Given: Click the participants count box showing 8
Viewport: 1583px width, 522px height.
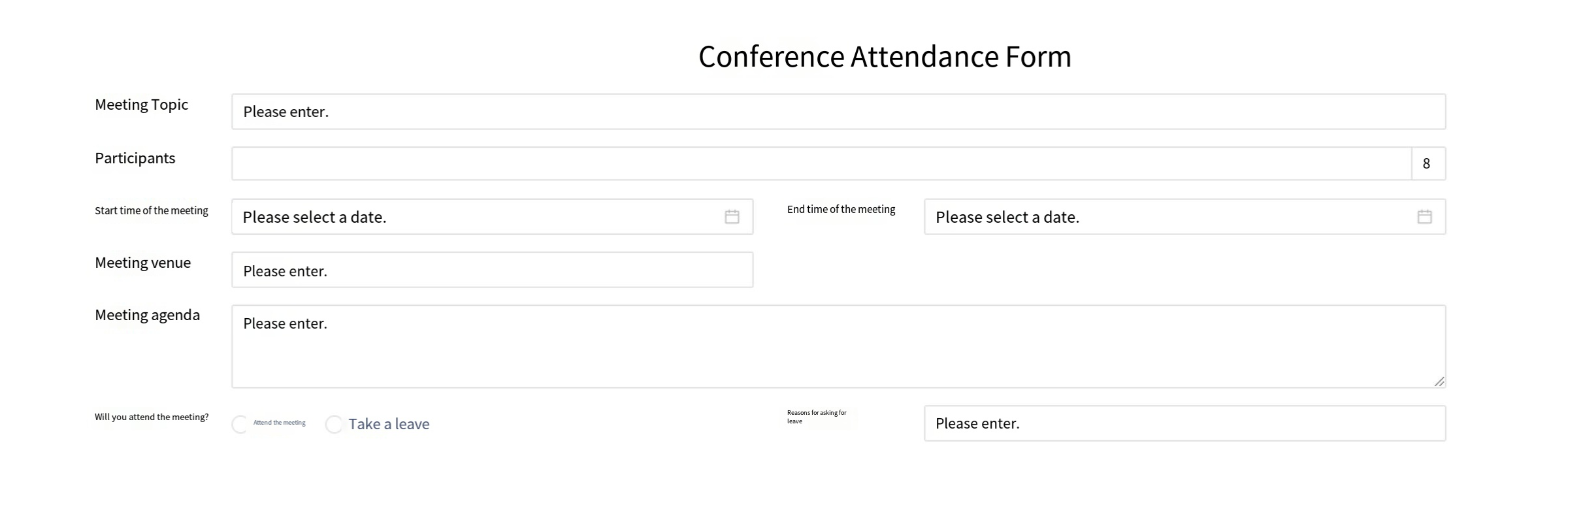Looking at the screenshot, I should click(x=1428, y=163).
